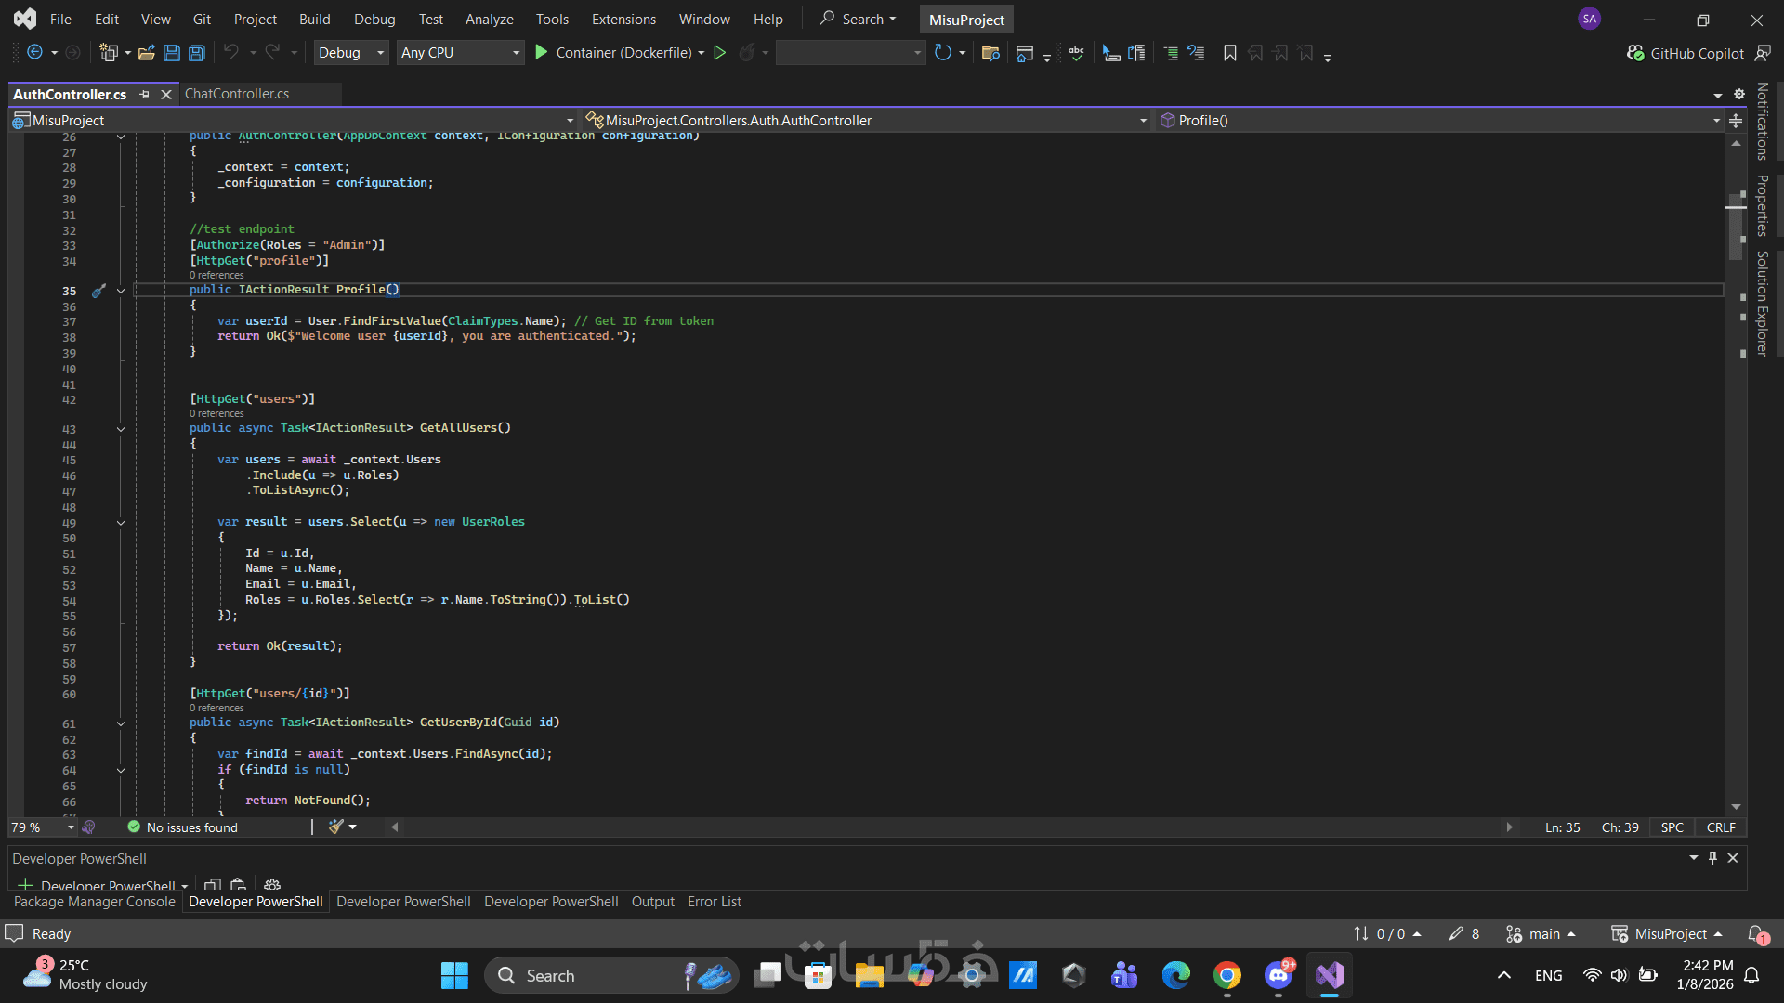Open the Any CPU platform dropdown

coord(460,53)
